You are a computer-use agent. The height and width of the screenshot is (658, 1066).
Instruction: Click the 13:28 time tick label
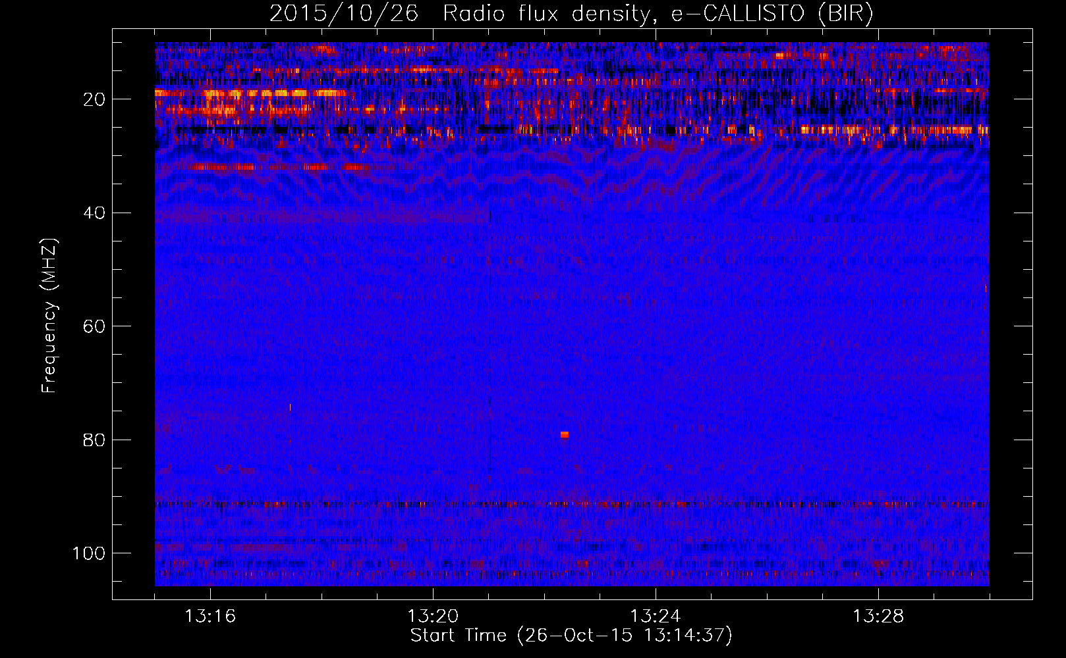[878, 617]
